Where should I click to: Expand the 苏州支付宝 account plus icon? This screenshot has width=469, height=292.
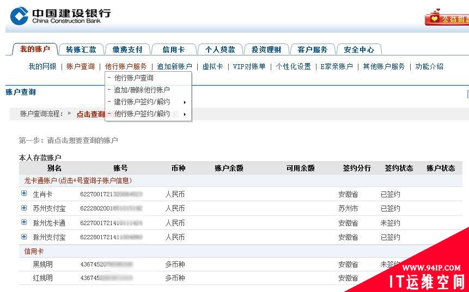[x=24, y=208]
